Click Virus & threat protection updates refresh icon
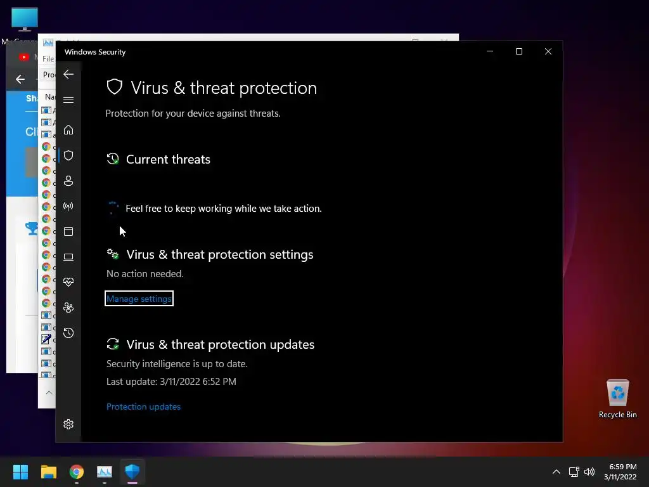The width and height of the screenshot is (649, 487). [x=113, y=344]
